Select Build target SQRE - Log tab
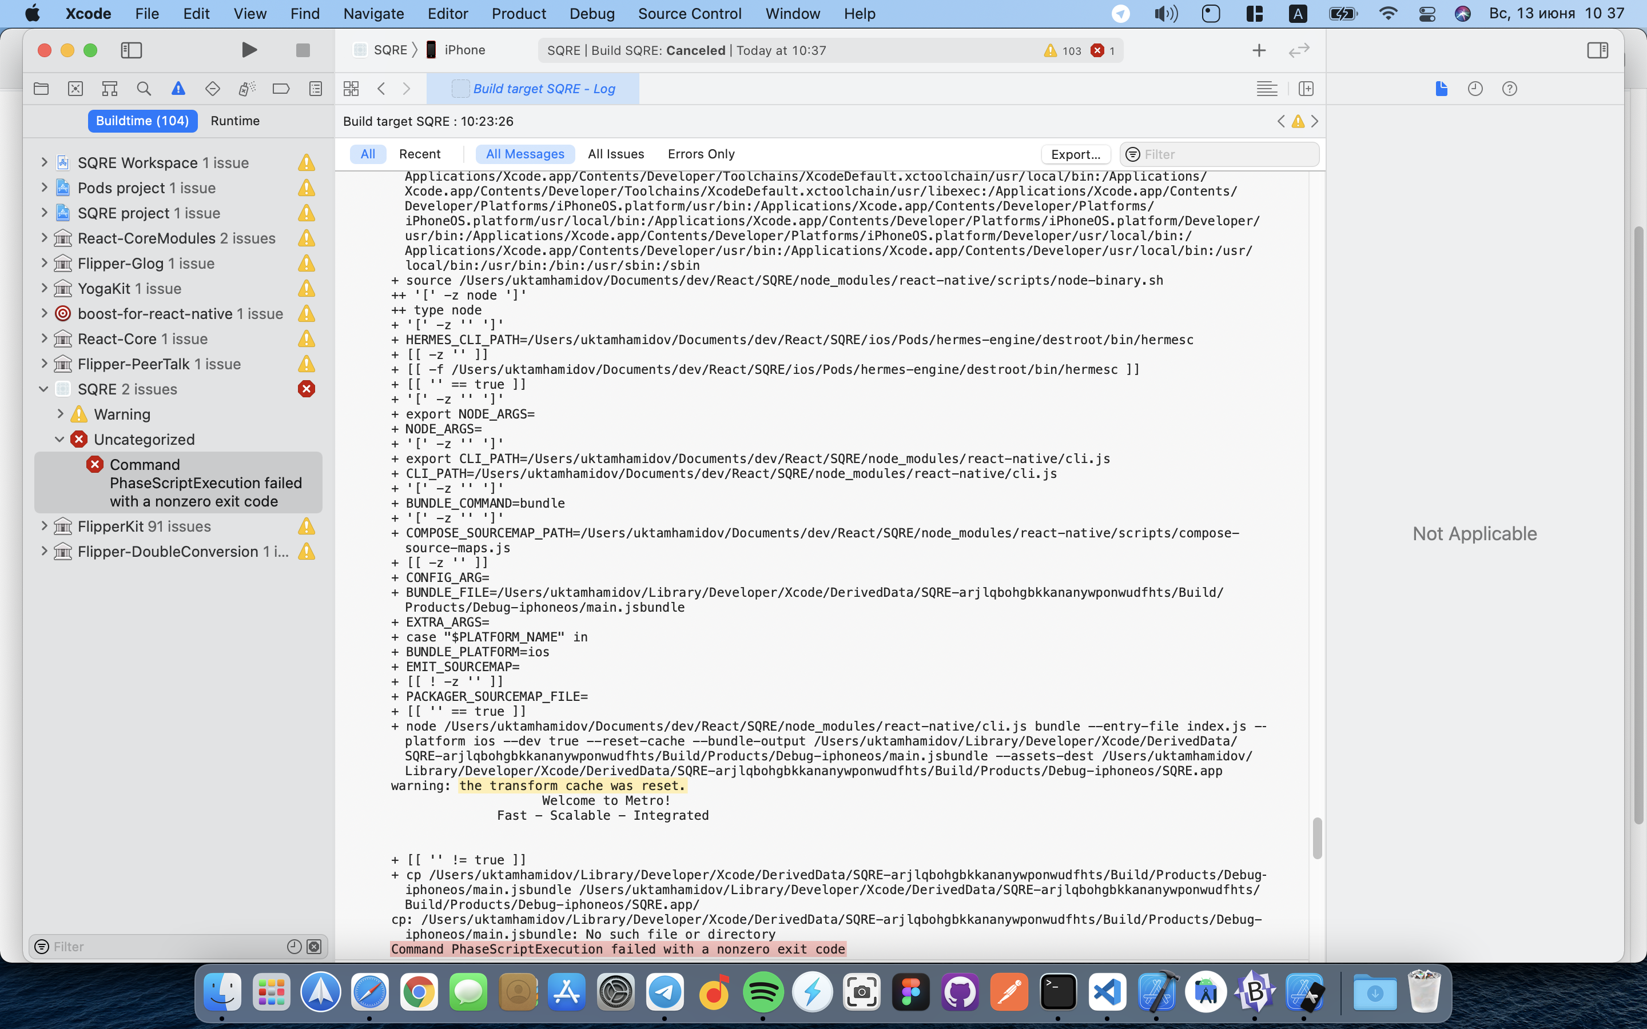Screen dimensions: 1647x1029 click(533, 89)
